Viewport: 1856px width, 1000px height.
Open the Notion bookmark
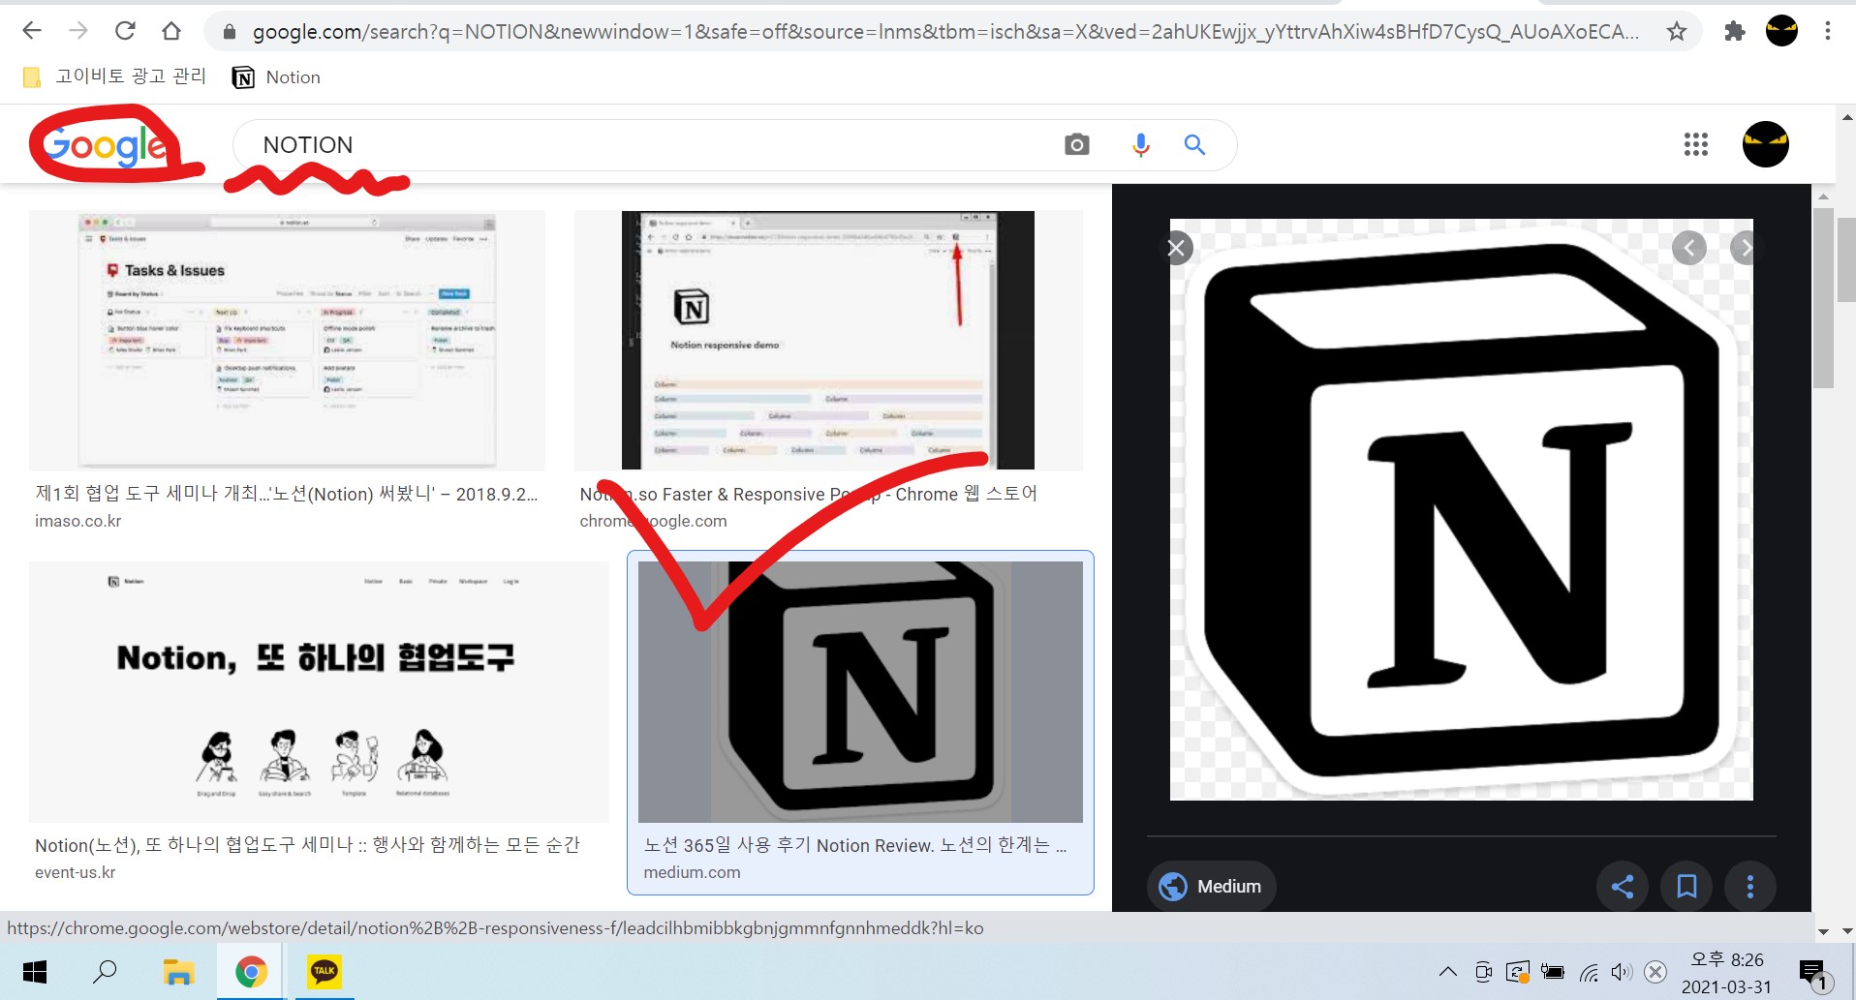coord(277,76)
